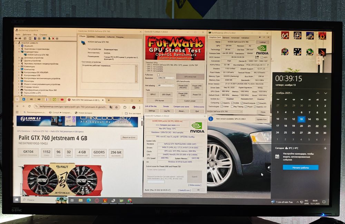Open the Resolution dropdown in FurMark

pos(166,78)
